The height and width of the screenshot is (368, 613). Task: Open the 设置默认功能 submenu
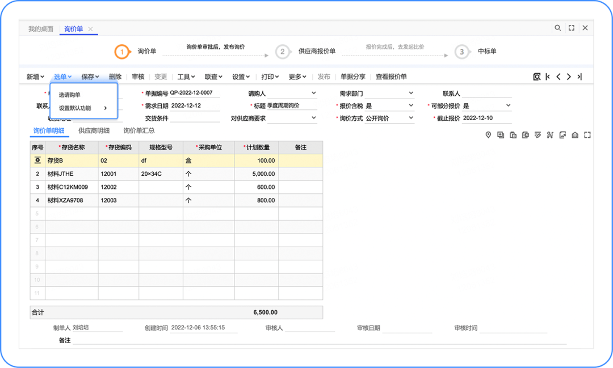83,108
